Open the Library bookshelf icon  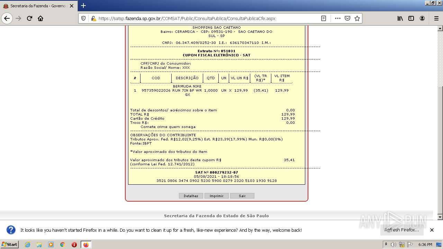(400, 18)
